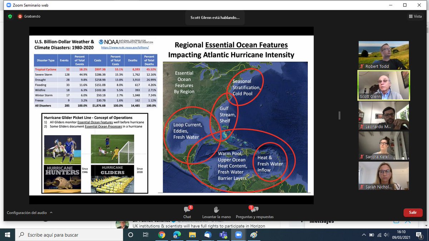
Task: Open Microsoft Teams from the taskbar
Action: (223, 235)
